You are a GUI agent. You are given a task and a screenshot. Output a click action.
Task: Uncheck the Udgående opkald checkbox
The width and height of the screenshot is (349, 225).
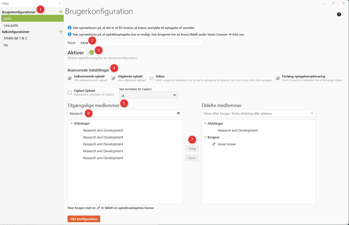113,78
